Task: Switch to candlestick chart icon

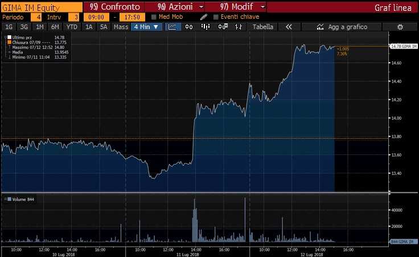Action: click(189, 27)
